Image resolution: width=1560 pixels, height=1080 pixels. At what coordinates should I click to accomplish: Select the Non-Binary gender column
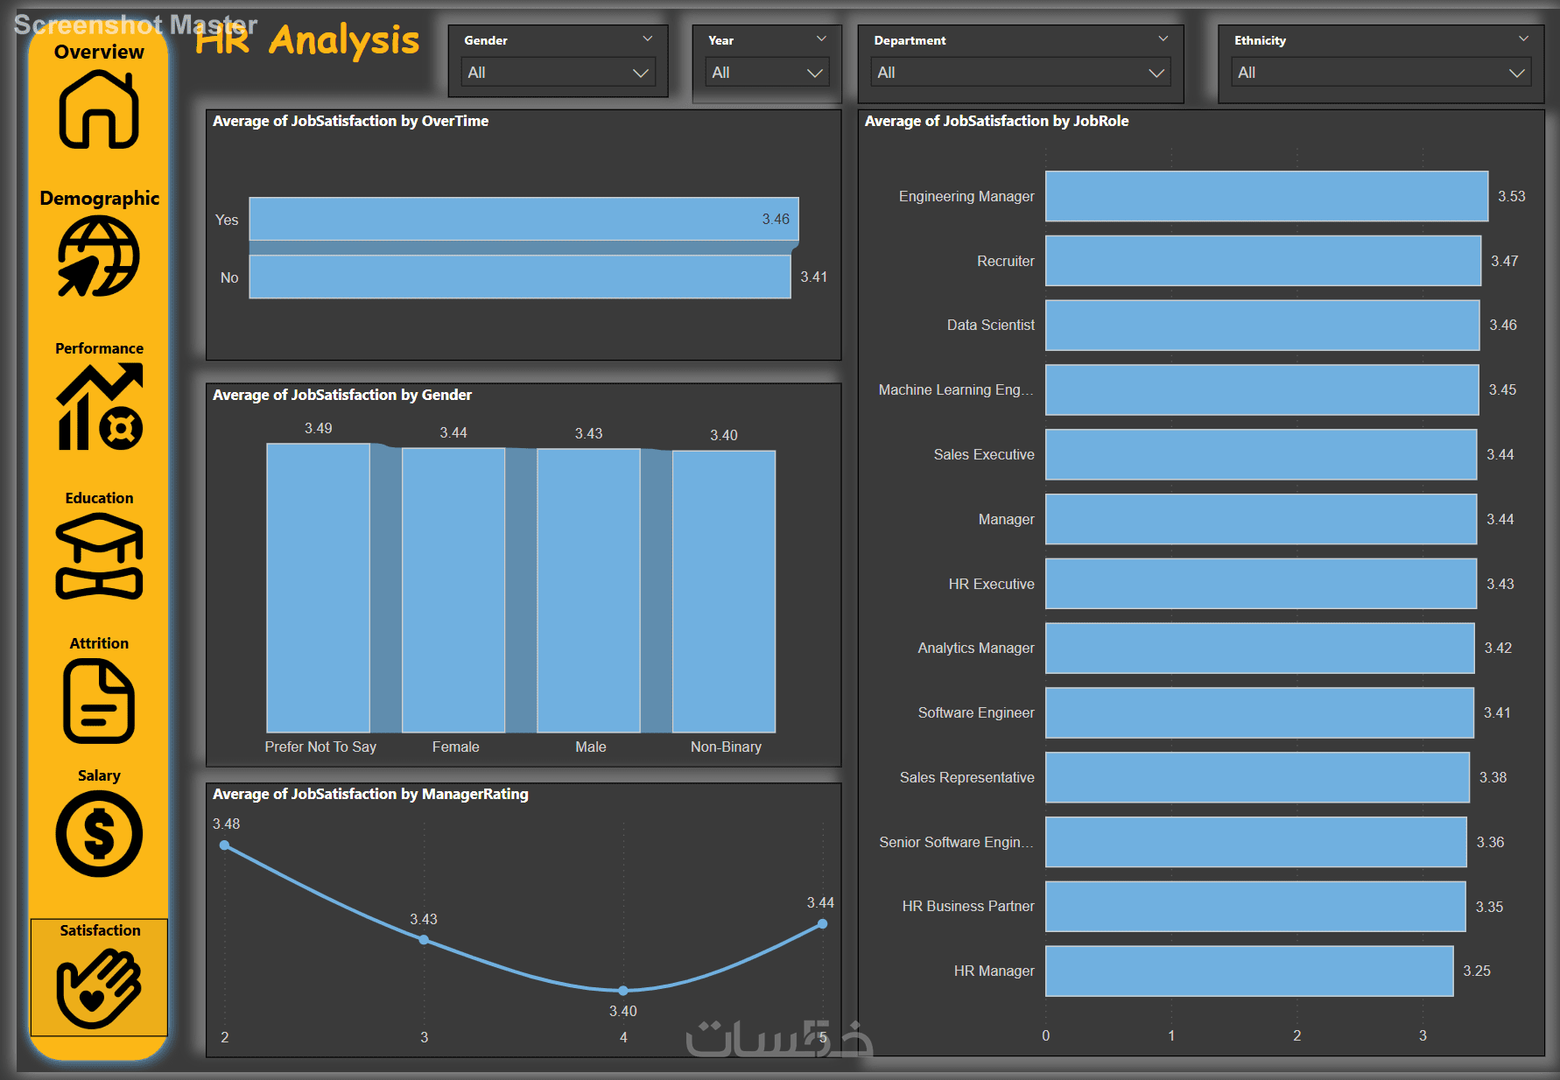coord(724,591)
